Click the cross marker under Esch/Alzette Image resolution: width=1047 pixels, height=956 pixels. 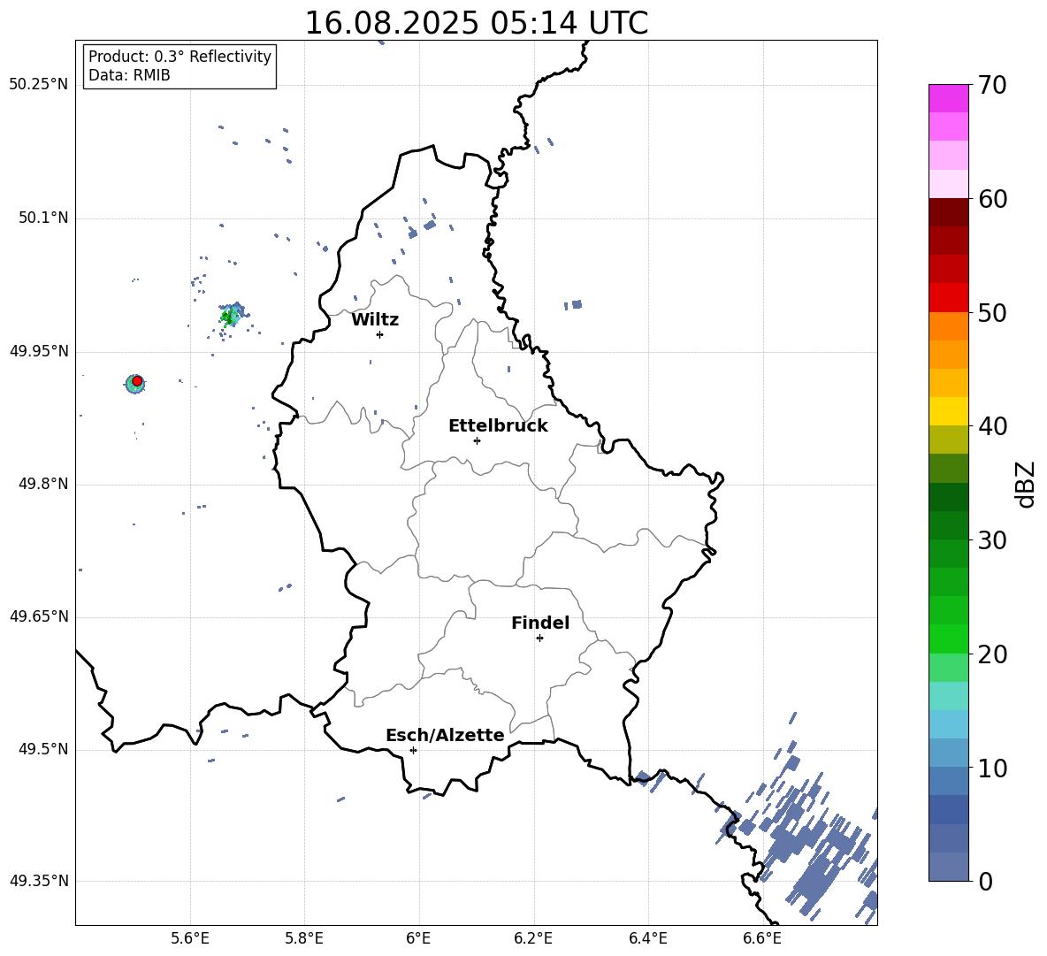[413, 750]
